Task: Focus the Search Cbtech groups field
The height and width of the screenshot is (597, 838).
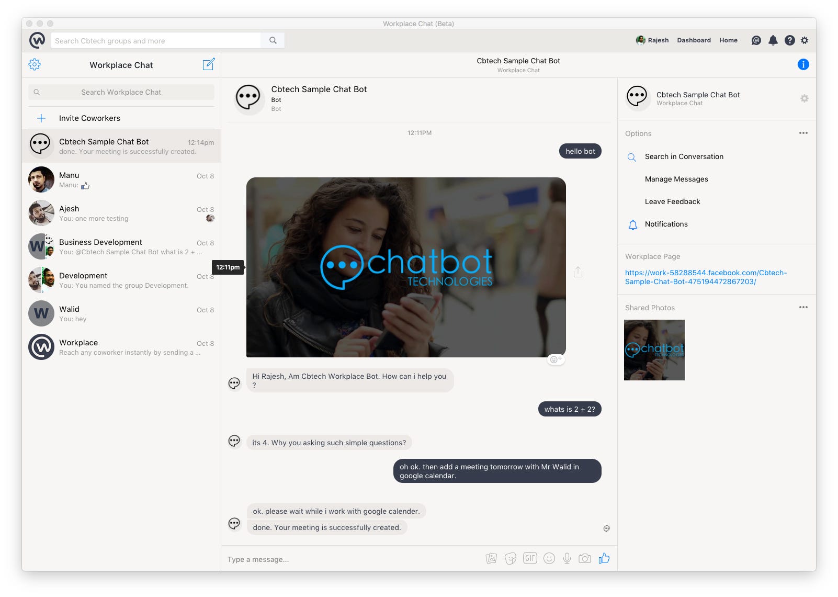Action: pyautogui.click(x=156, y=40)
